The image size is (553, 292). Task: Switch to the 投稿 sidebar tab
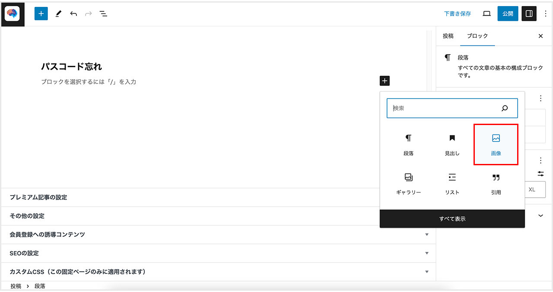[448, 36]
